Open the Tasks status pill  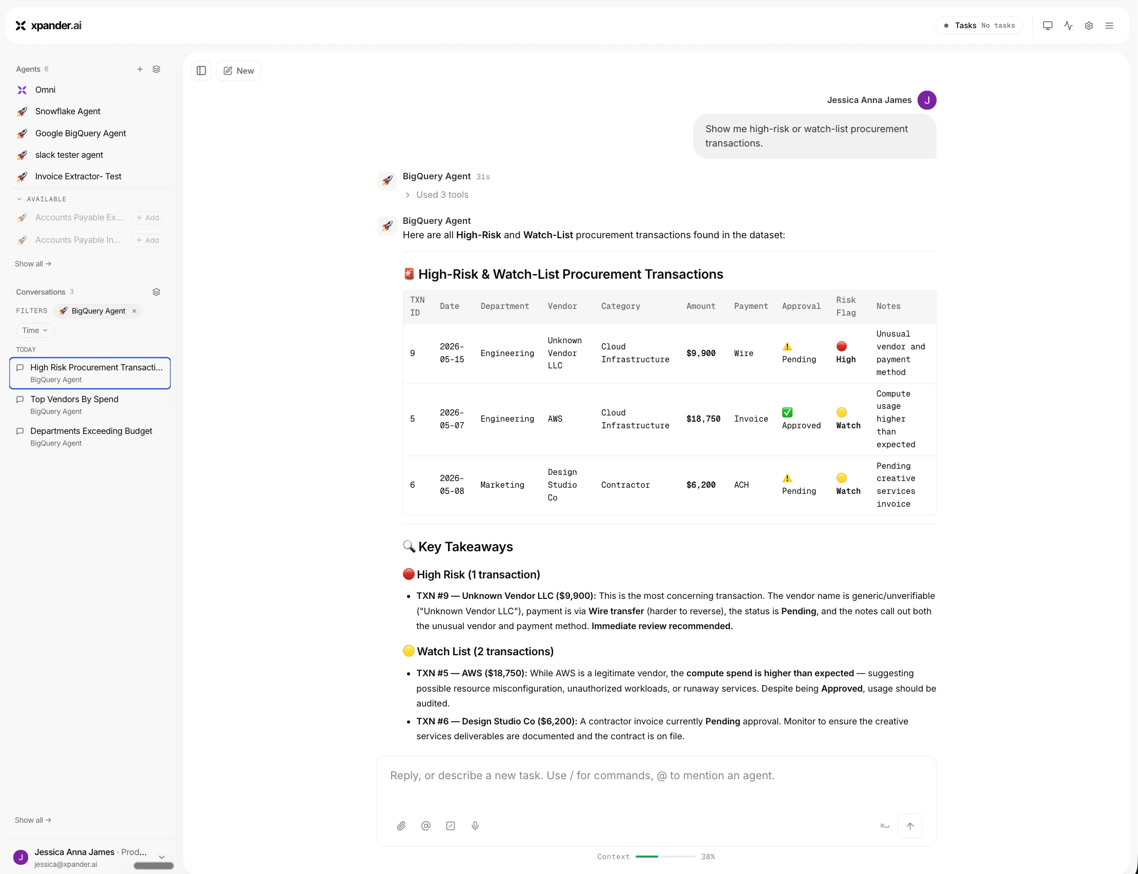coord(979,26)
